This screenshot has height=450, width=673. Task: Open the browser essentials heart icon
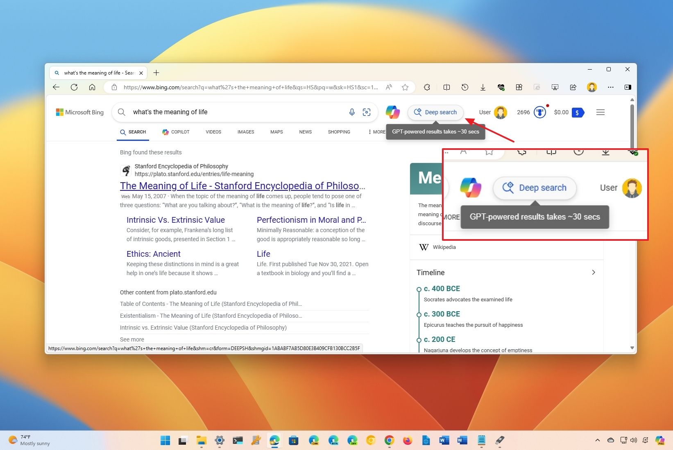click(x=501, y=87)
